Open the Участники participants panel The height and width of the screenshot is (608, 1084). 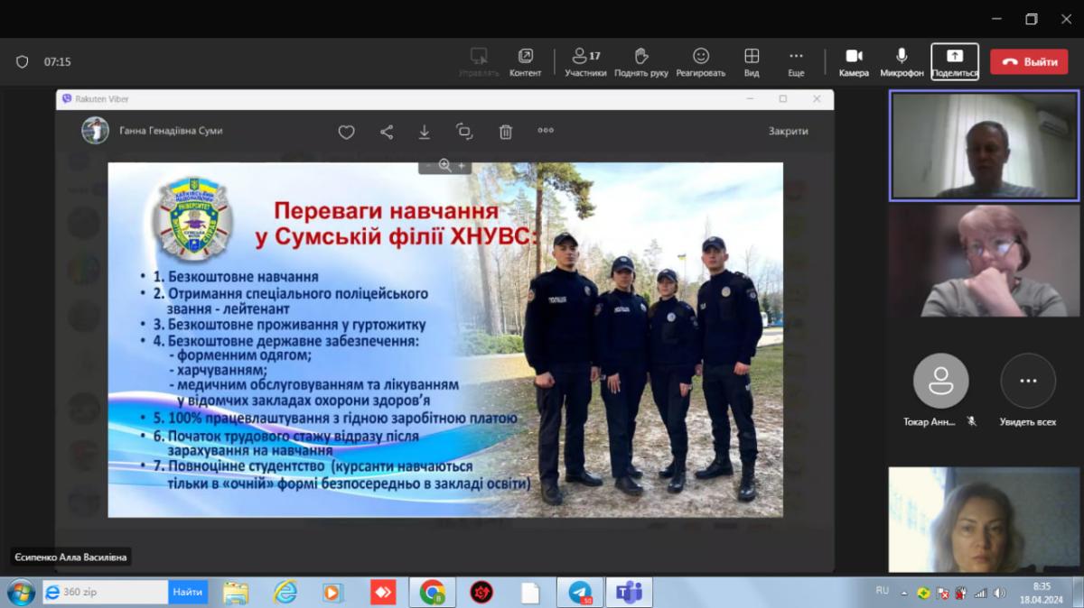click(585, 61)
